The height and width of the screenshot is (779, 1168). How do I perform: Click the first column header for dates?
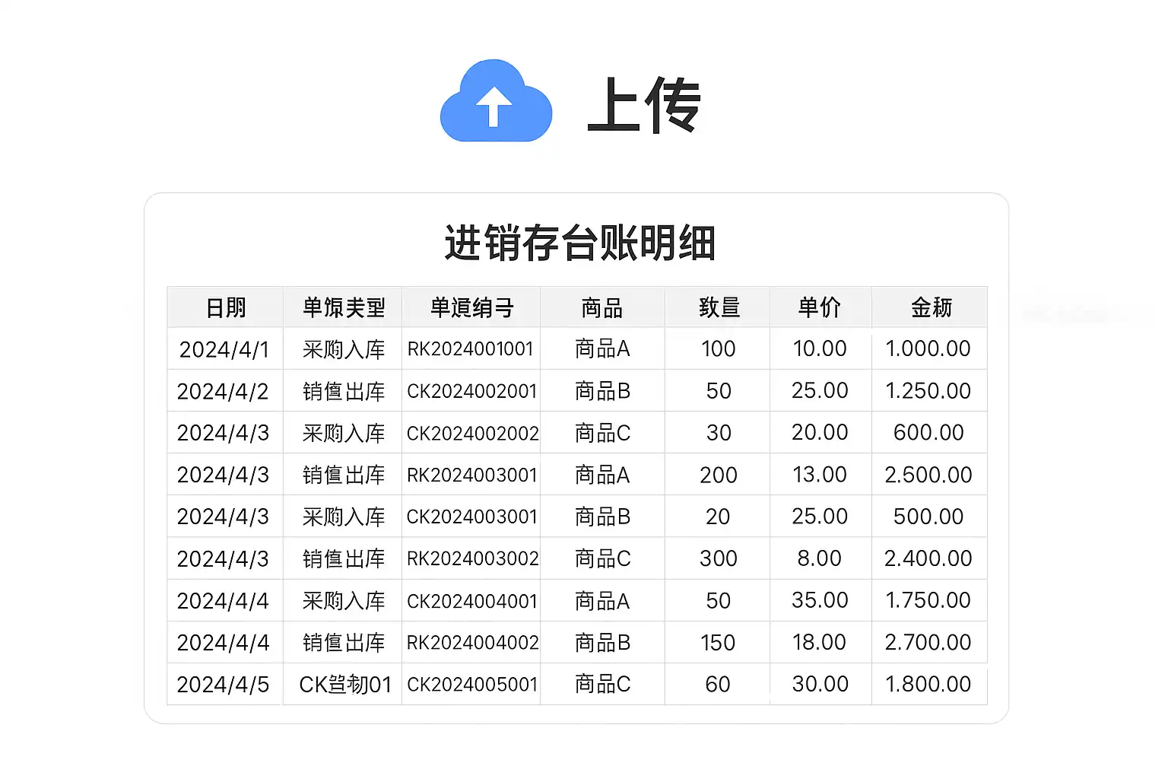click(x=226, y=307)
